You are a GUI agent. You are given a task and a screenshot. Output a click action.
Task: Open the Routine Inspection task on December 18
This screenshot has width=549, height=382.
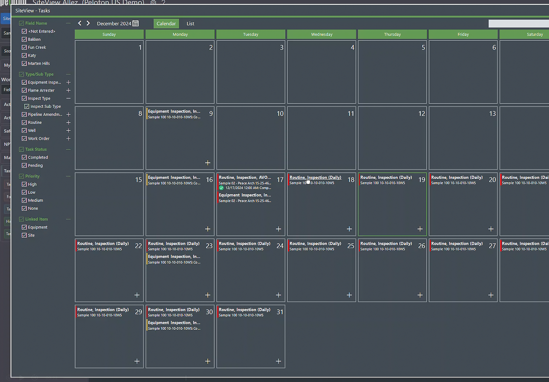pos(315,177)
